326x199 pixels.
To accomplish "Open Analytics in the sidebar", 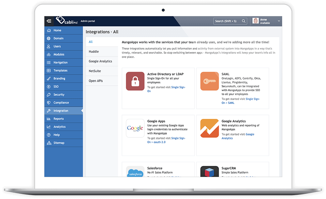I will pyautogui.click(x=64, y=127).
